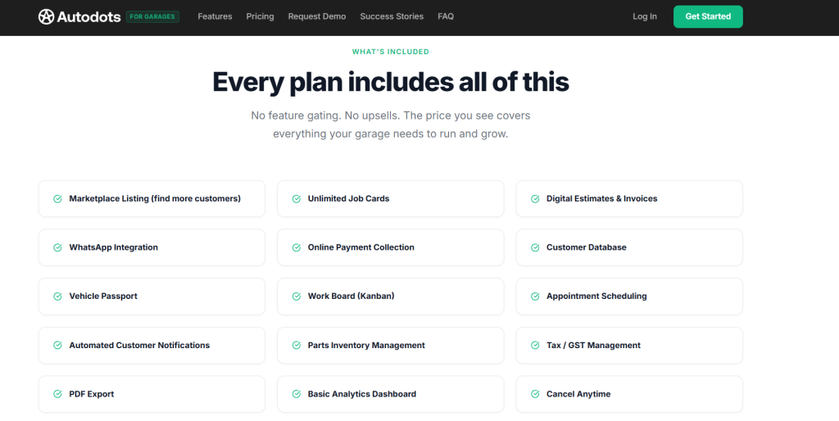The width and height of the screenshot is (839, 421).
Task: Select the Vehicle Passport text
Action: (x=103, y=296)
